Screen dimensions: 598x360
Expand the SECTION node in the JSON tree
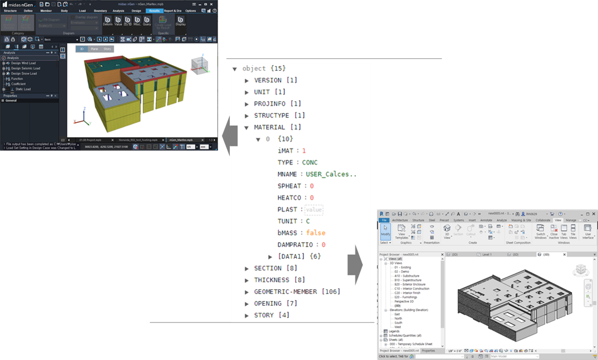(x=247, y=268)
